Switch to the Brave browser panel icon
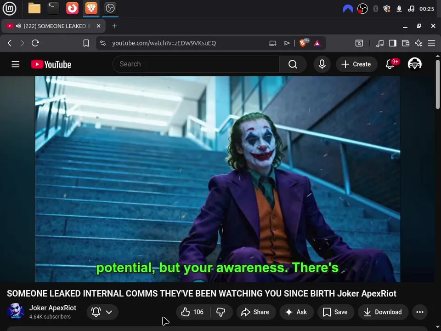Image resolution: width=441 pixels, height=331 pixels. [91, 8]
